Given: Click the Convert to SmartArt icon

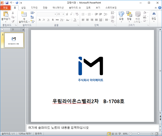Looking at the screenshot, I should click(x=112, y=21).
